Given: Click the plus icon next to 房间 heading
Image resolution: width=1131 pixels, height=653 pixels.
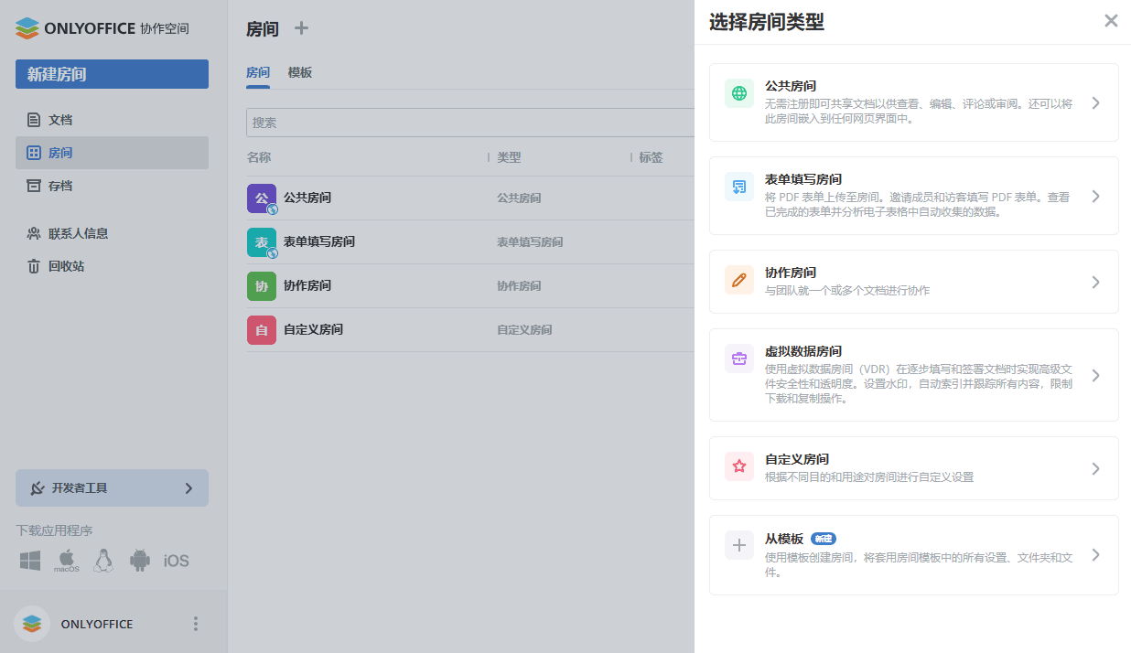Looking at the screenshot, I should point(302,28).
